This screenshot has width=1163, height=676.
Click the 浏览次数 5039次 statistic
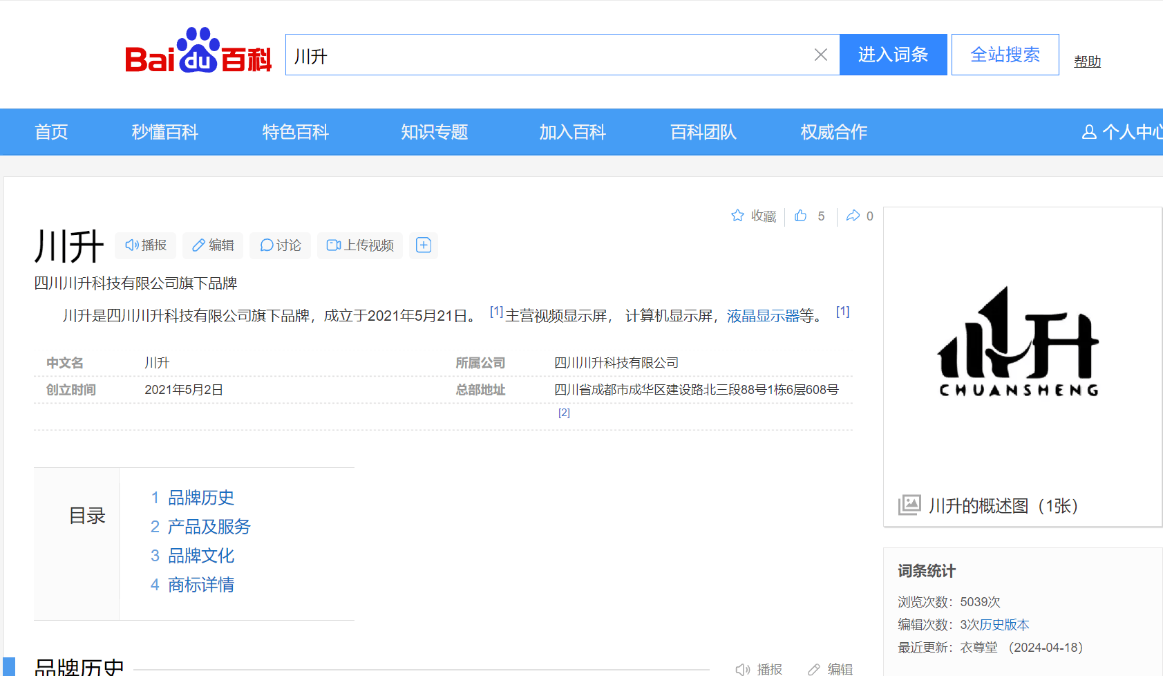tap(949, 602)
